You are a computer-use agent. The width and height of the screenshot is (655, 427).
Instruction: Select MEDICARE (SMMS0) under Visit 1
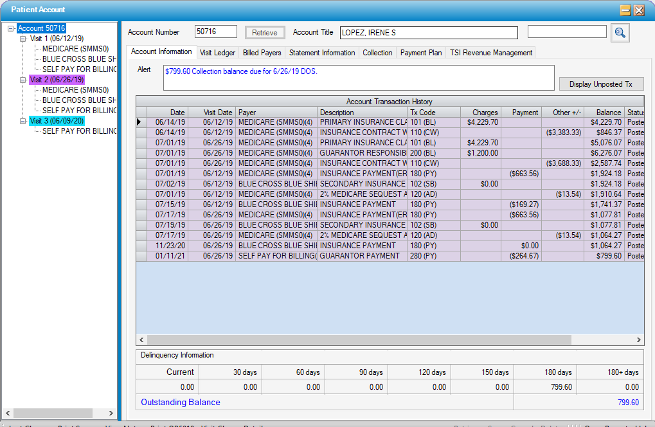coord(75,49)
